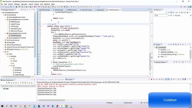Click the editor vertical scrollbar thumb
Image resolution: width=192 pixels, height=108 pixels.
(150, 61)
